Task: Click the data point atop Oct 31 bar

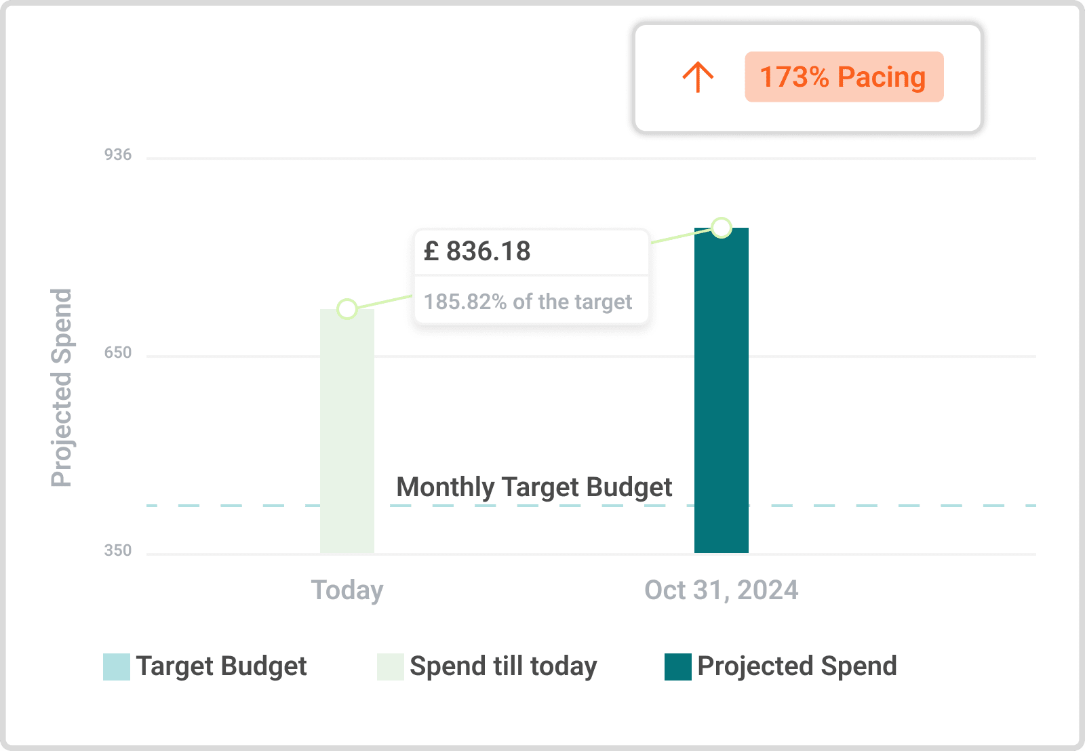Action: 722,228
